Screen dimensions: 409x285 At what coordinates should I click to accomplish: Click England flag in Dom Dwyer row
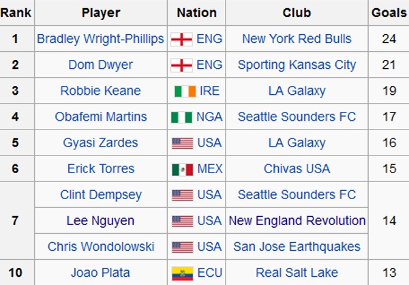pyautogui.click(x=182, y=65)
